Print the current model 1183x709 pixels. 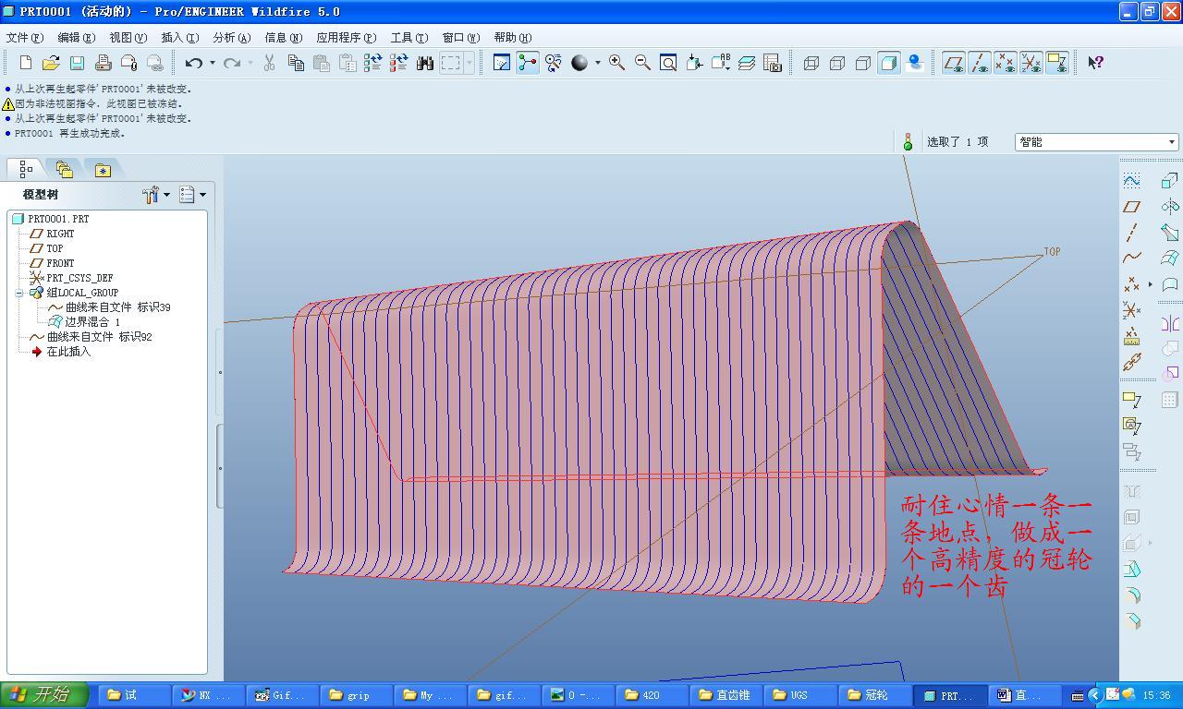click(x=103, y=63)
